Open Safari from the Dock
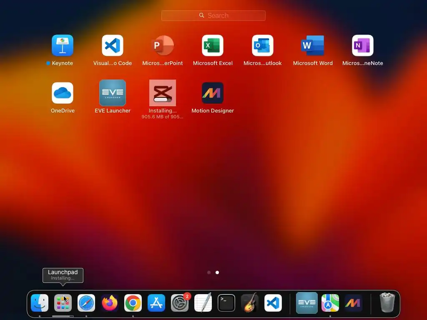 tap(86, 303)
